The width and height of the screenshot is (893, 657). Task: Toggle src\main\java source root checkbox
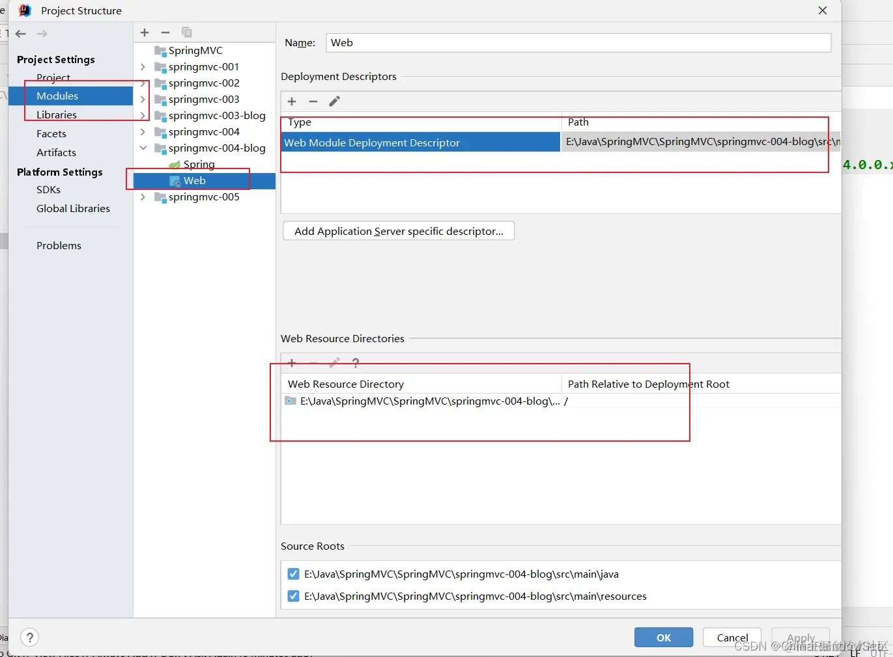coord(294,574)
